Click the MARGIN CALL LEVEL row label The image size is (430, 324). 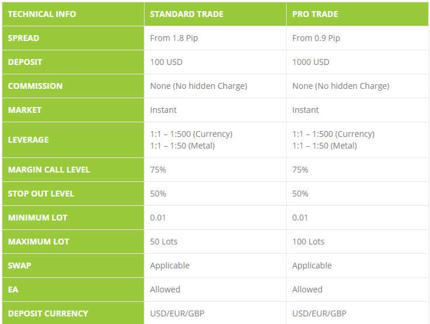pos(49,170)
